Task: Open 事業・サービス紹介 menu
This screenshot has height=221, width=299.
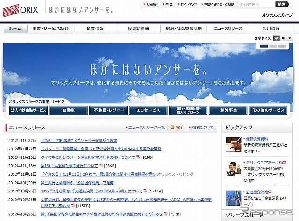Action: click(50, 29)
